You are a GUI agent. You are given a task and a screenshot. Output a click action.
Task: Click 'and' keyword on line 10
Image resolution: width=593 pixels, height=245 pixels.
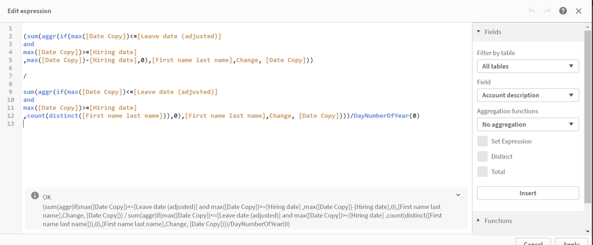point(28,100)
